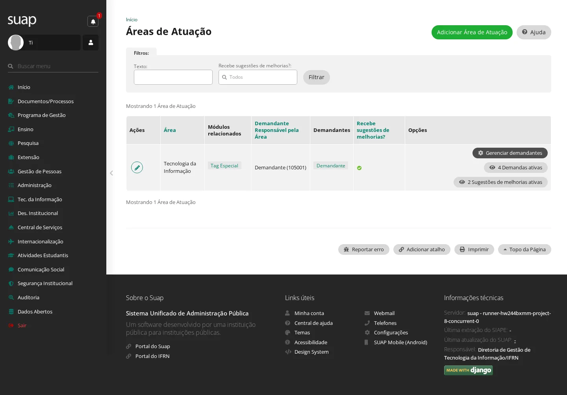Screen dimensions: 567x395
Task: Click the Atividades Estudantis graduation icon
Action: point(11,256)
